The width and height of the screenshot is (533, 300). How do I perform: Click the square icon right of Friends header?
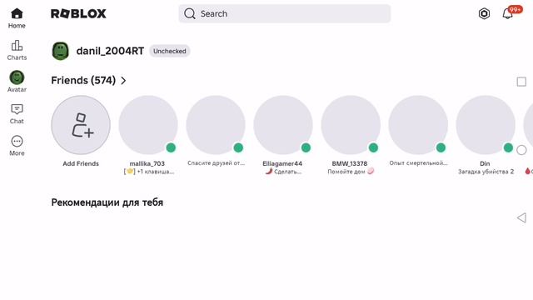[x=521, y=82]
